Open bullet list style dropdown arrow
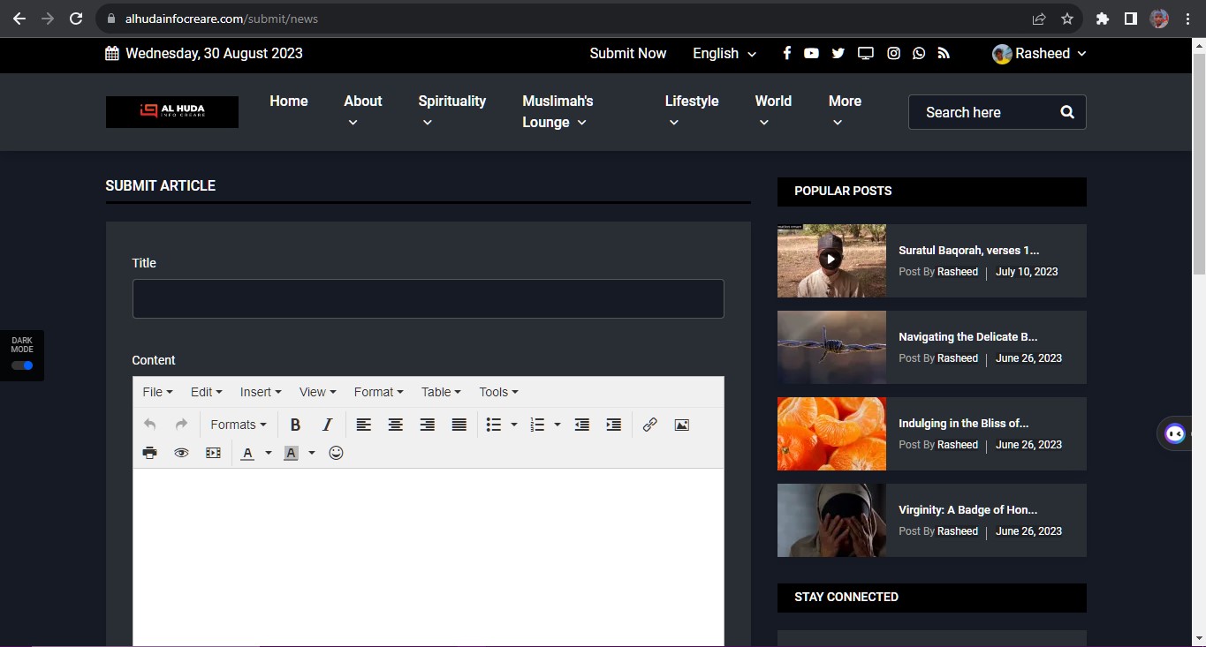The width and height of the screenshot is (1206, 647). (x=514, y=425)
